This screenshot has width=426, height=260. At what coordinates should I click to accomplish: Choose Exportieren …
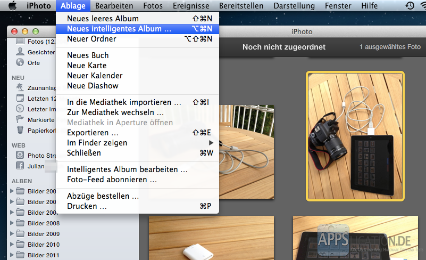tap(137, 133)
